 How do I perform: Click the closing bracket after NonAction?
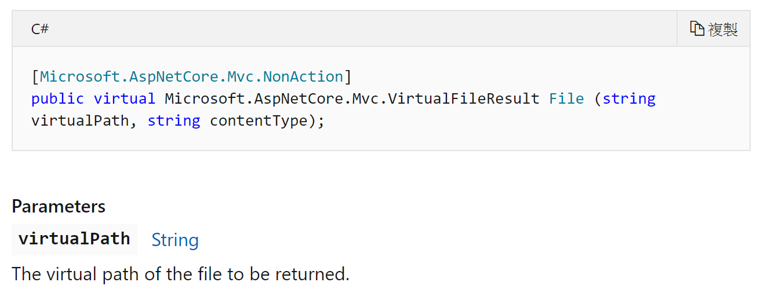coord(348,76)
